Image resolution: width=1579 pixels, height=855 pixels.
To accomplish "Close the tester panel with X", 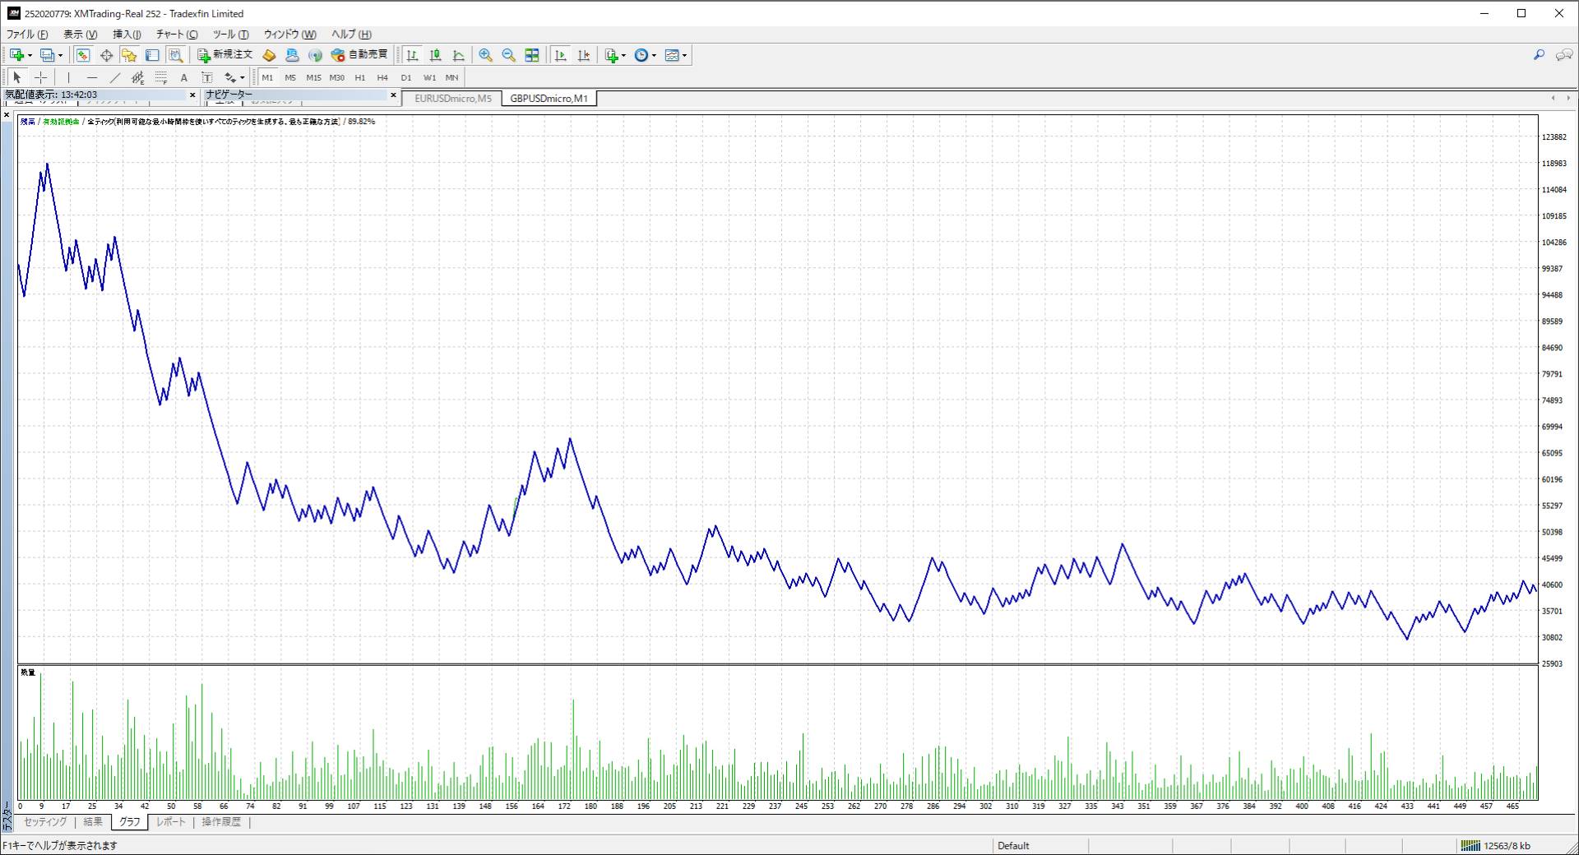I will click(x=7, y=115).
